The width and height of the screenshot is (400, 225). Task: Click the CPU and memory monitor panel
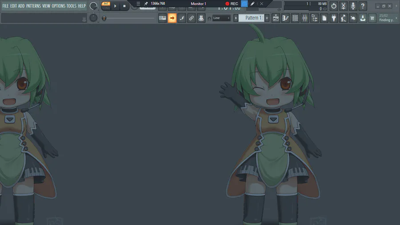[305, 6]
